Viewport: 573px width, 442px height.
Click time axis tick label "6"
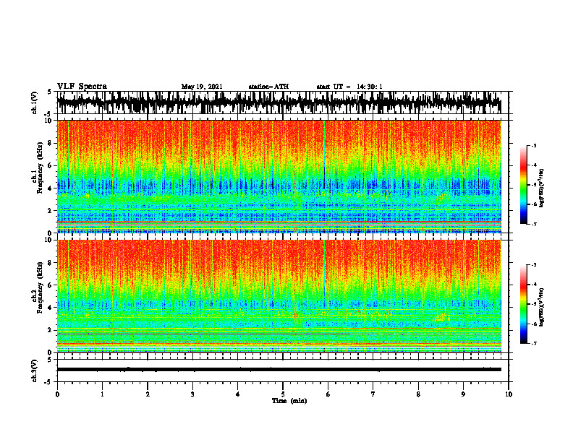328,394
